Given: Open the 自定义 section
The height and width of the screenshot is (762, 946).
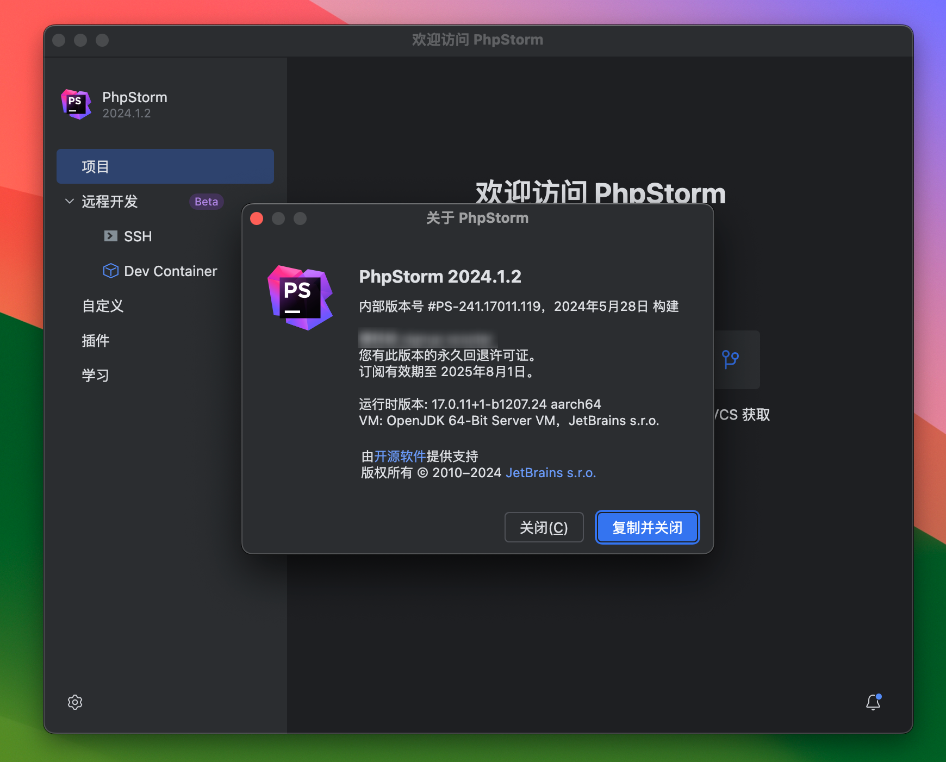Looking at the screenshot, I should pos(102,306).
